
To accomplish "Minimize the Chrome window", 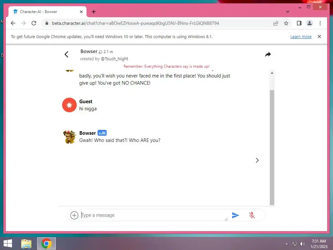I will [x=300, y=7].
